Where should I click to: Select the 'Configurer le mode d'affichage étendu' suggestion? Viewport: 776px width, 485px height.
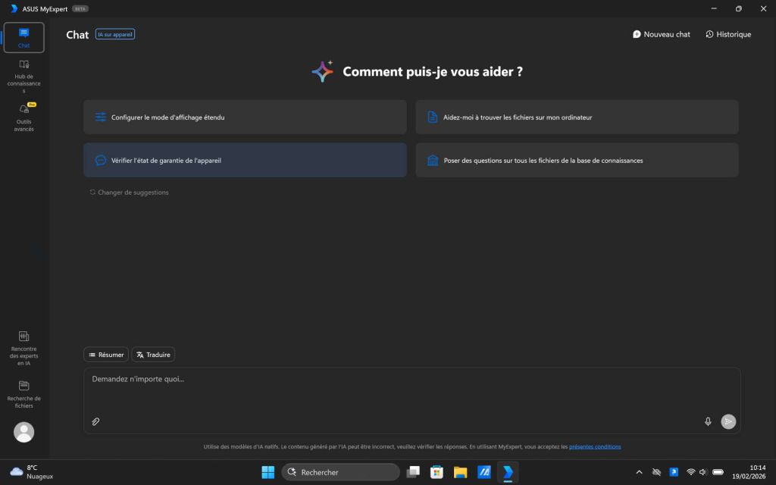pos(244,117)
